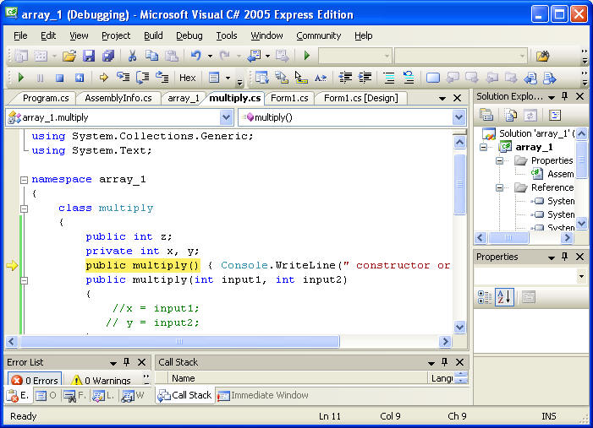This screenshot has width=593, height=428.
Task: Toggle the Hex display button
Action: [187, 78]
